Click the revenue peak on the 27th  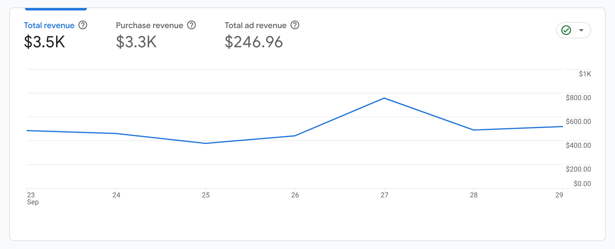[x=384, y=98]
